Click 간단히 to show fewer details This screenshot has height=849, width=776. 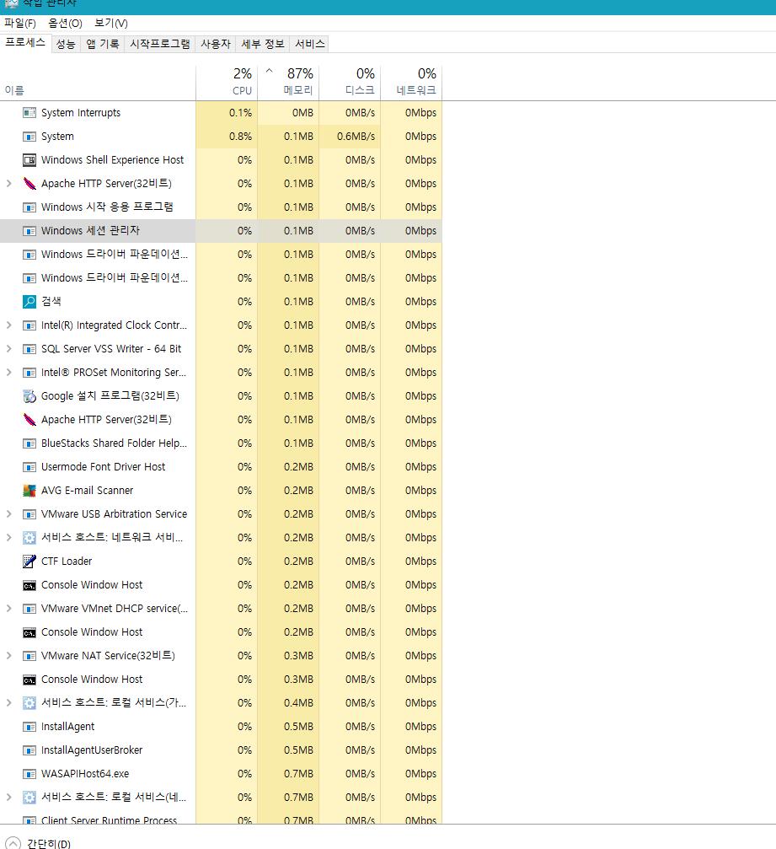coord(38,842)
